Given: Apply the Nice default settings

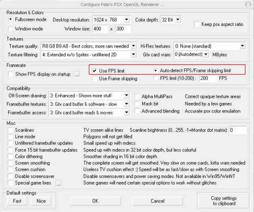Looking at the screenshot, I should [41, 201].
